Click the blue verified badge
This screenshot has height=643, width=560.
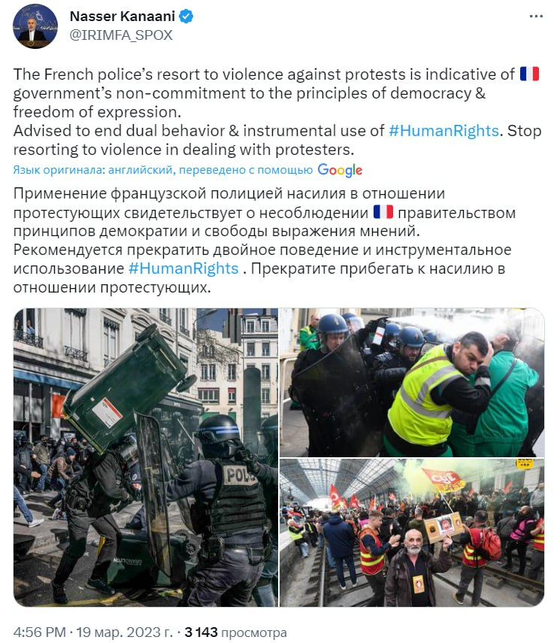186,17
